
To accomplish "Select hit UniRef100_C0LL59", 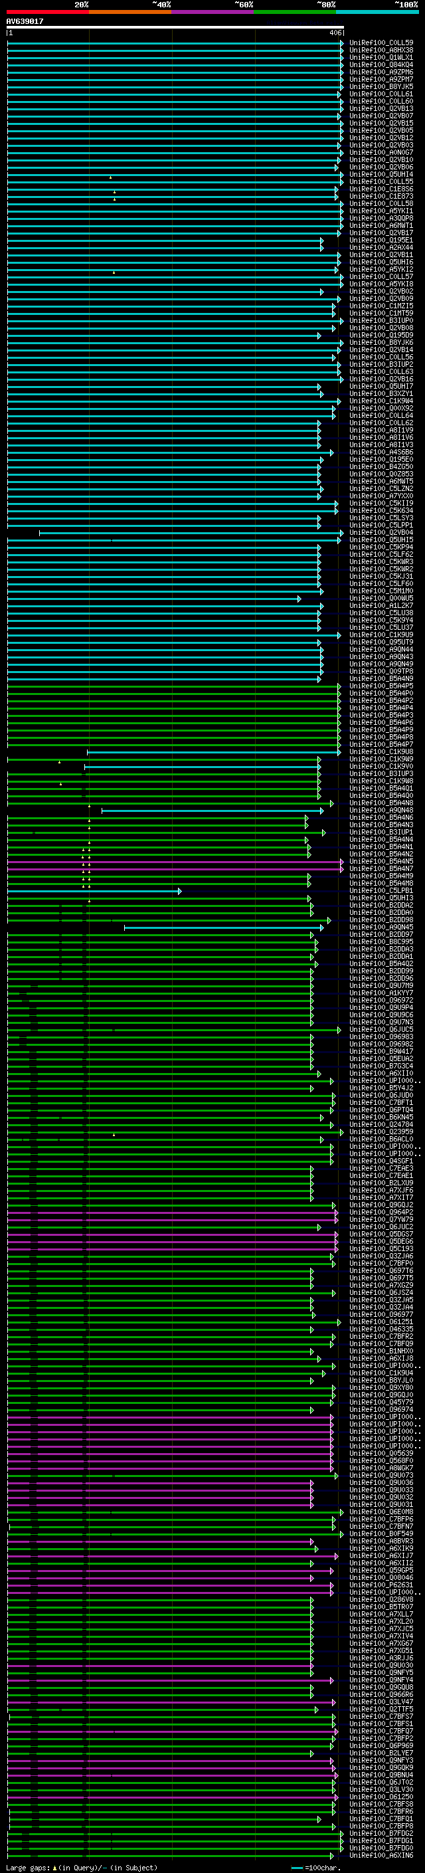I will (381, 43).
